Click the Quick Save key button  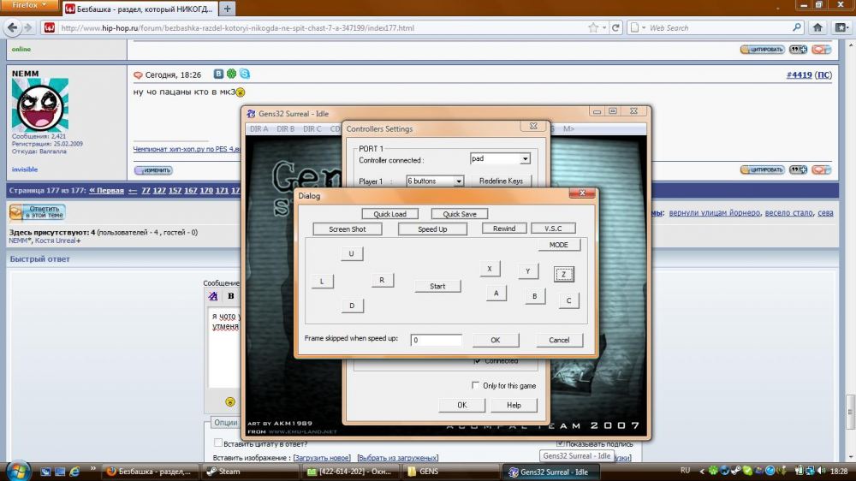click(x=459, y=214)
